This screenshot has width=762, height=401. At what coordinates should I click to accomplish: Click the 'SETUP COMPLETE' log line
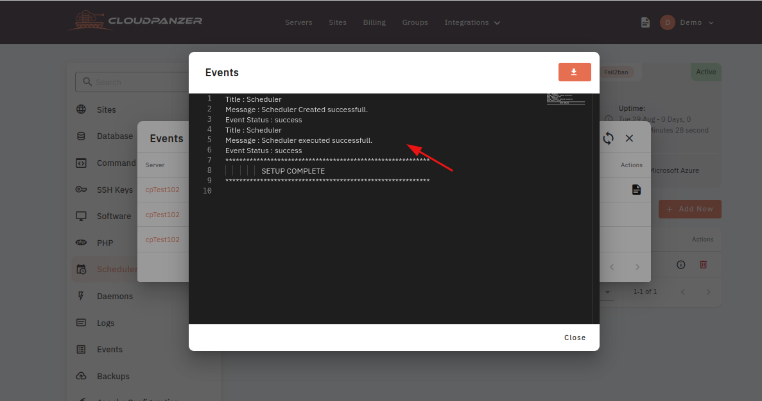(x=293, y=171)
